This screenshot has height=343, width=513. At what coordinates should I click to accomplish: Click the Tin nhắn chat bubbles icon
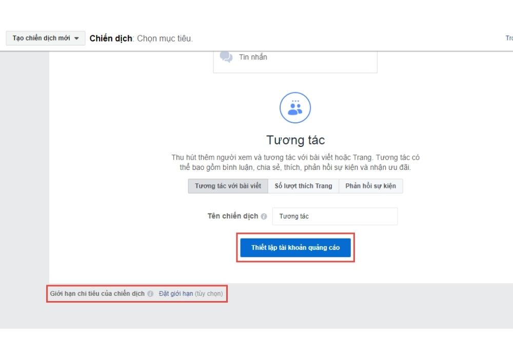point(226,57)
